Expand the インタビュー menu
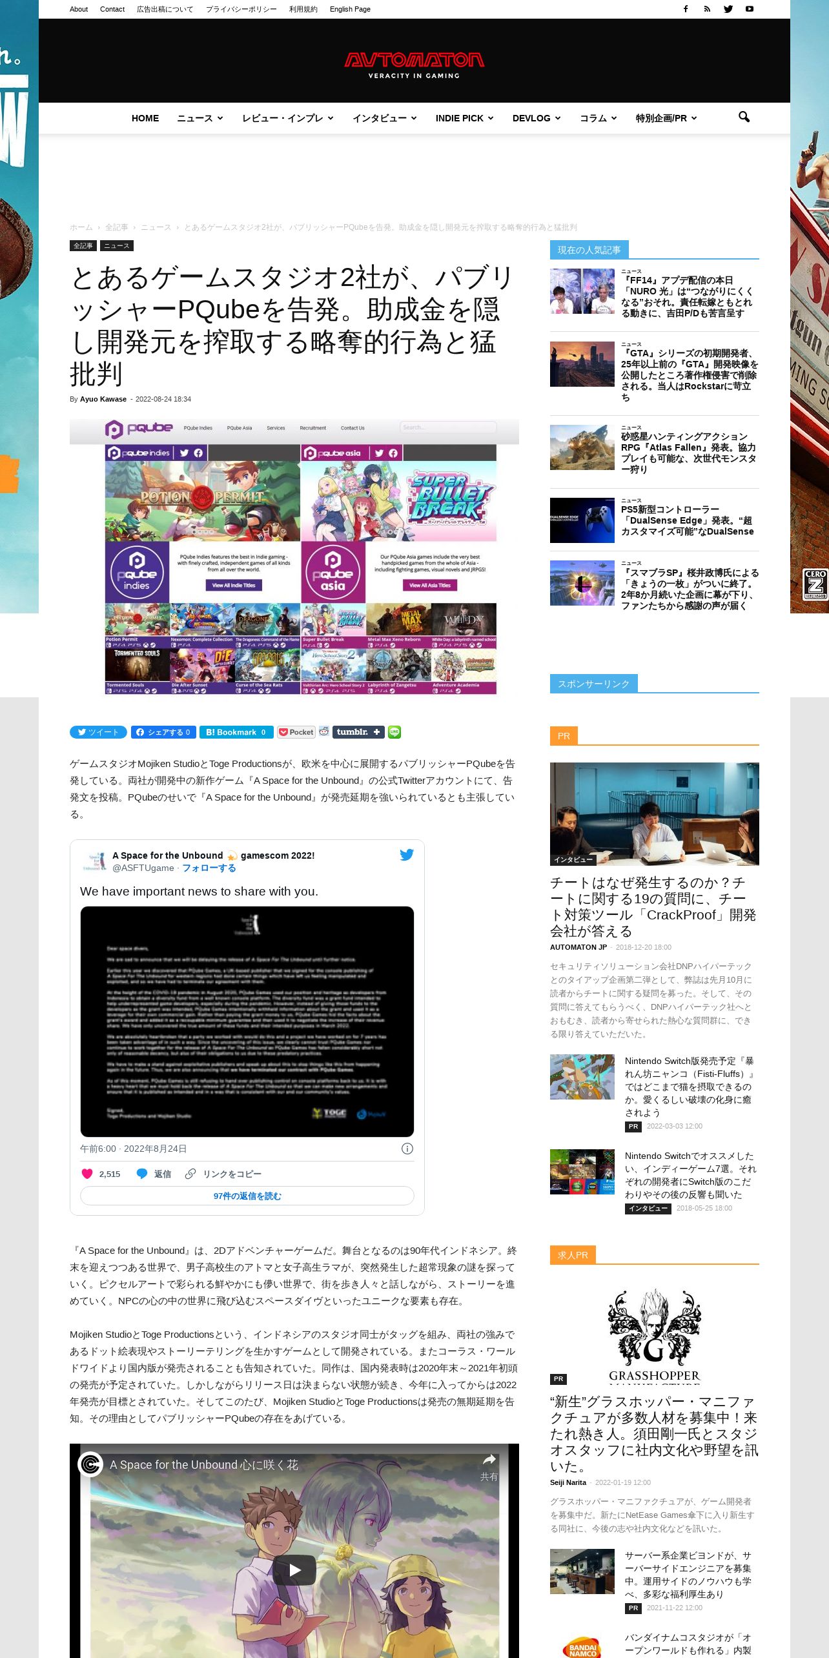 385,118
